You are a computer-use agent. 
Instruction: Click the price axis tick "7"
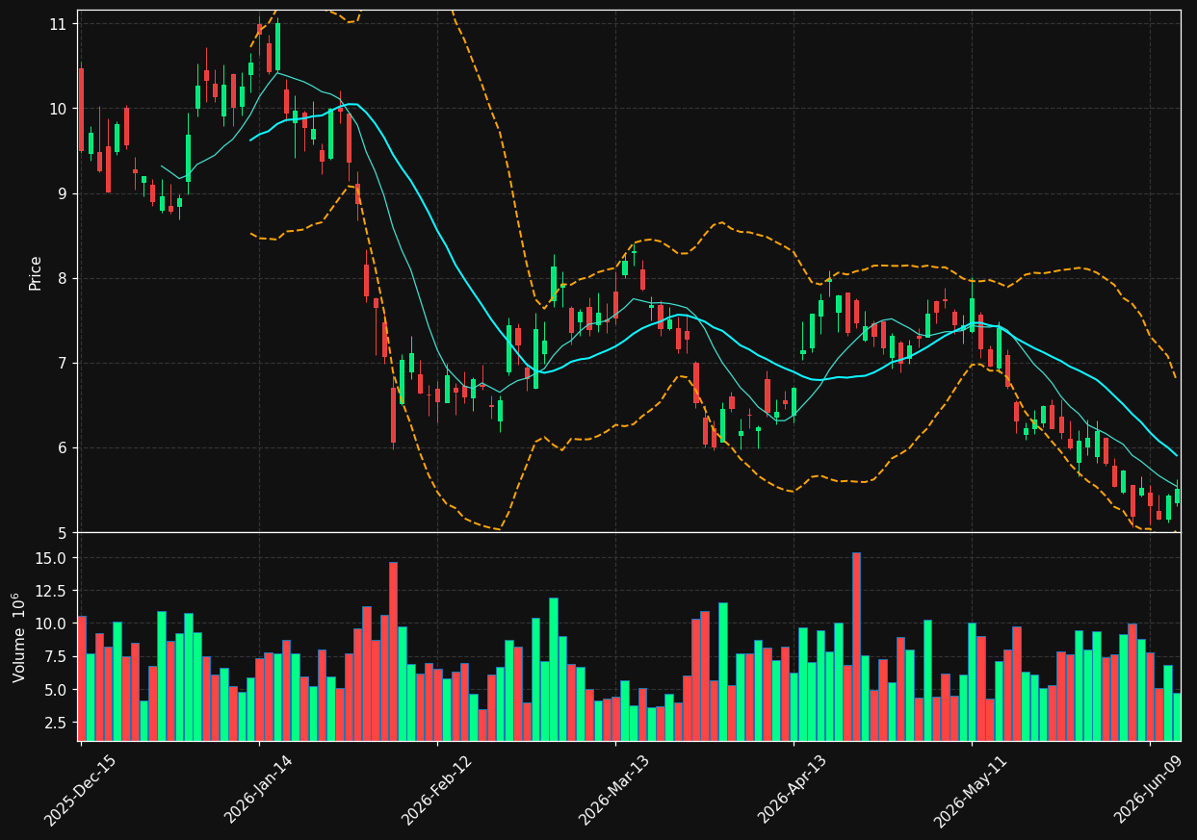tap(63, 363)
